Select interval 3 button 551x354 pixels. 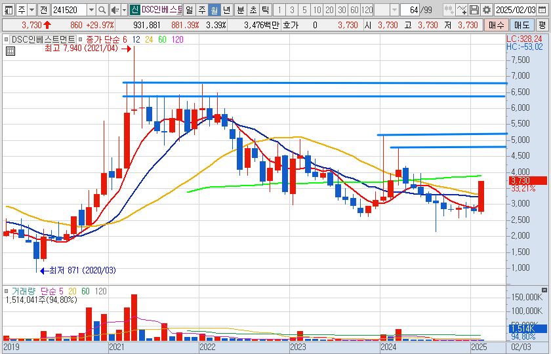[x=292, y=10]
